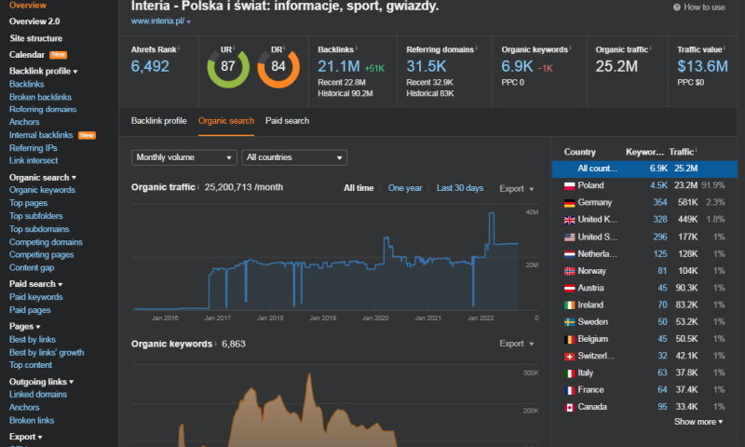Open Overview 2.0 in sidebar

(34, 21)
